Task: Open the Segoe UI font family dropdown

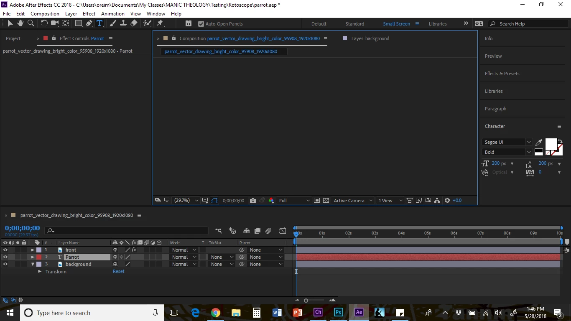Action: tap(507, 142)
